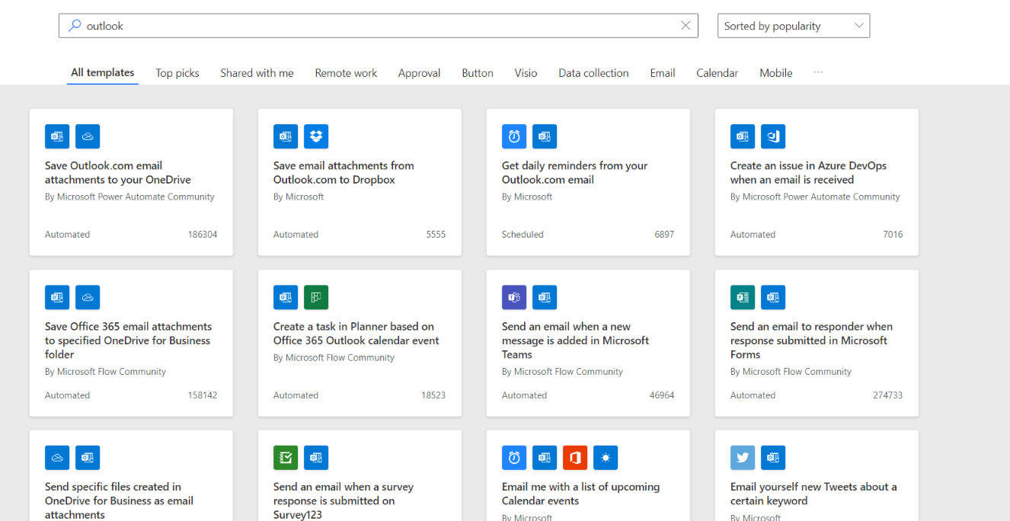The width and height of the screenshot is (1010, 521).
Task: Open the sorting options chevron
Action: (x=860, y=25)
